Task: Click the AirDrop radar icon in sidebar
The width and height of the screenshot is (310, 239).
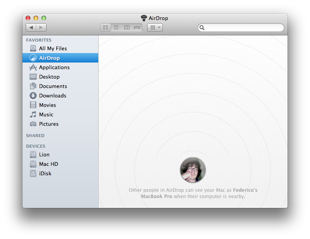Action: [x=33, y=58]
